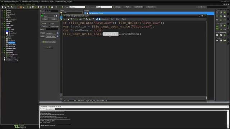Image resolution: width=230 pixels, height=129 pixels.
Task: Switch to the Compile tab
Action: pos(42,109)
